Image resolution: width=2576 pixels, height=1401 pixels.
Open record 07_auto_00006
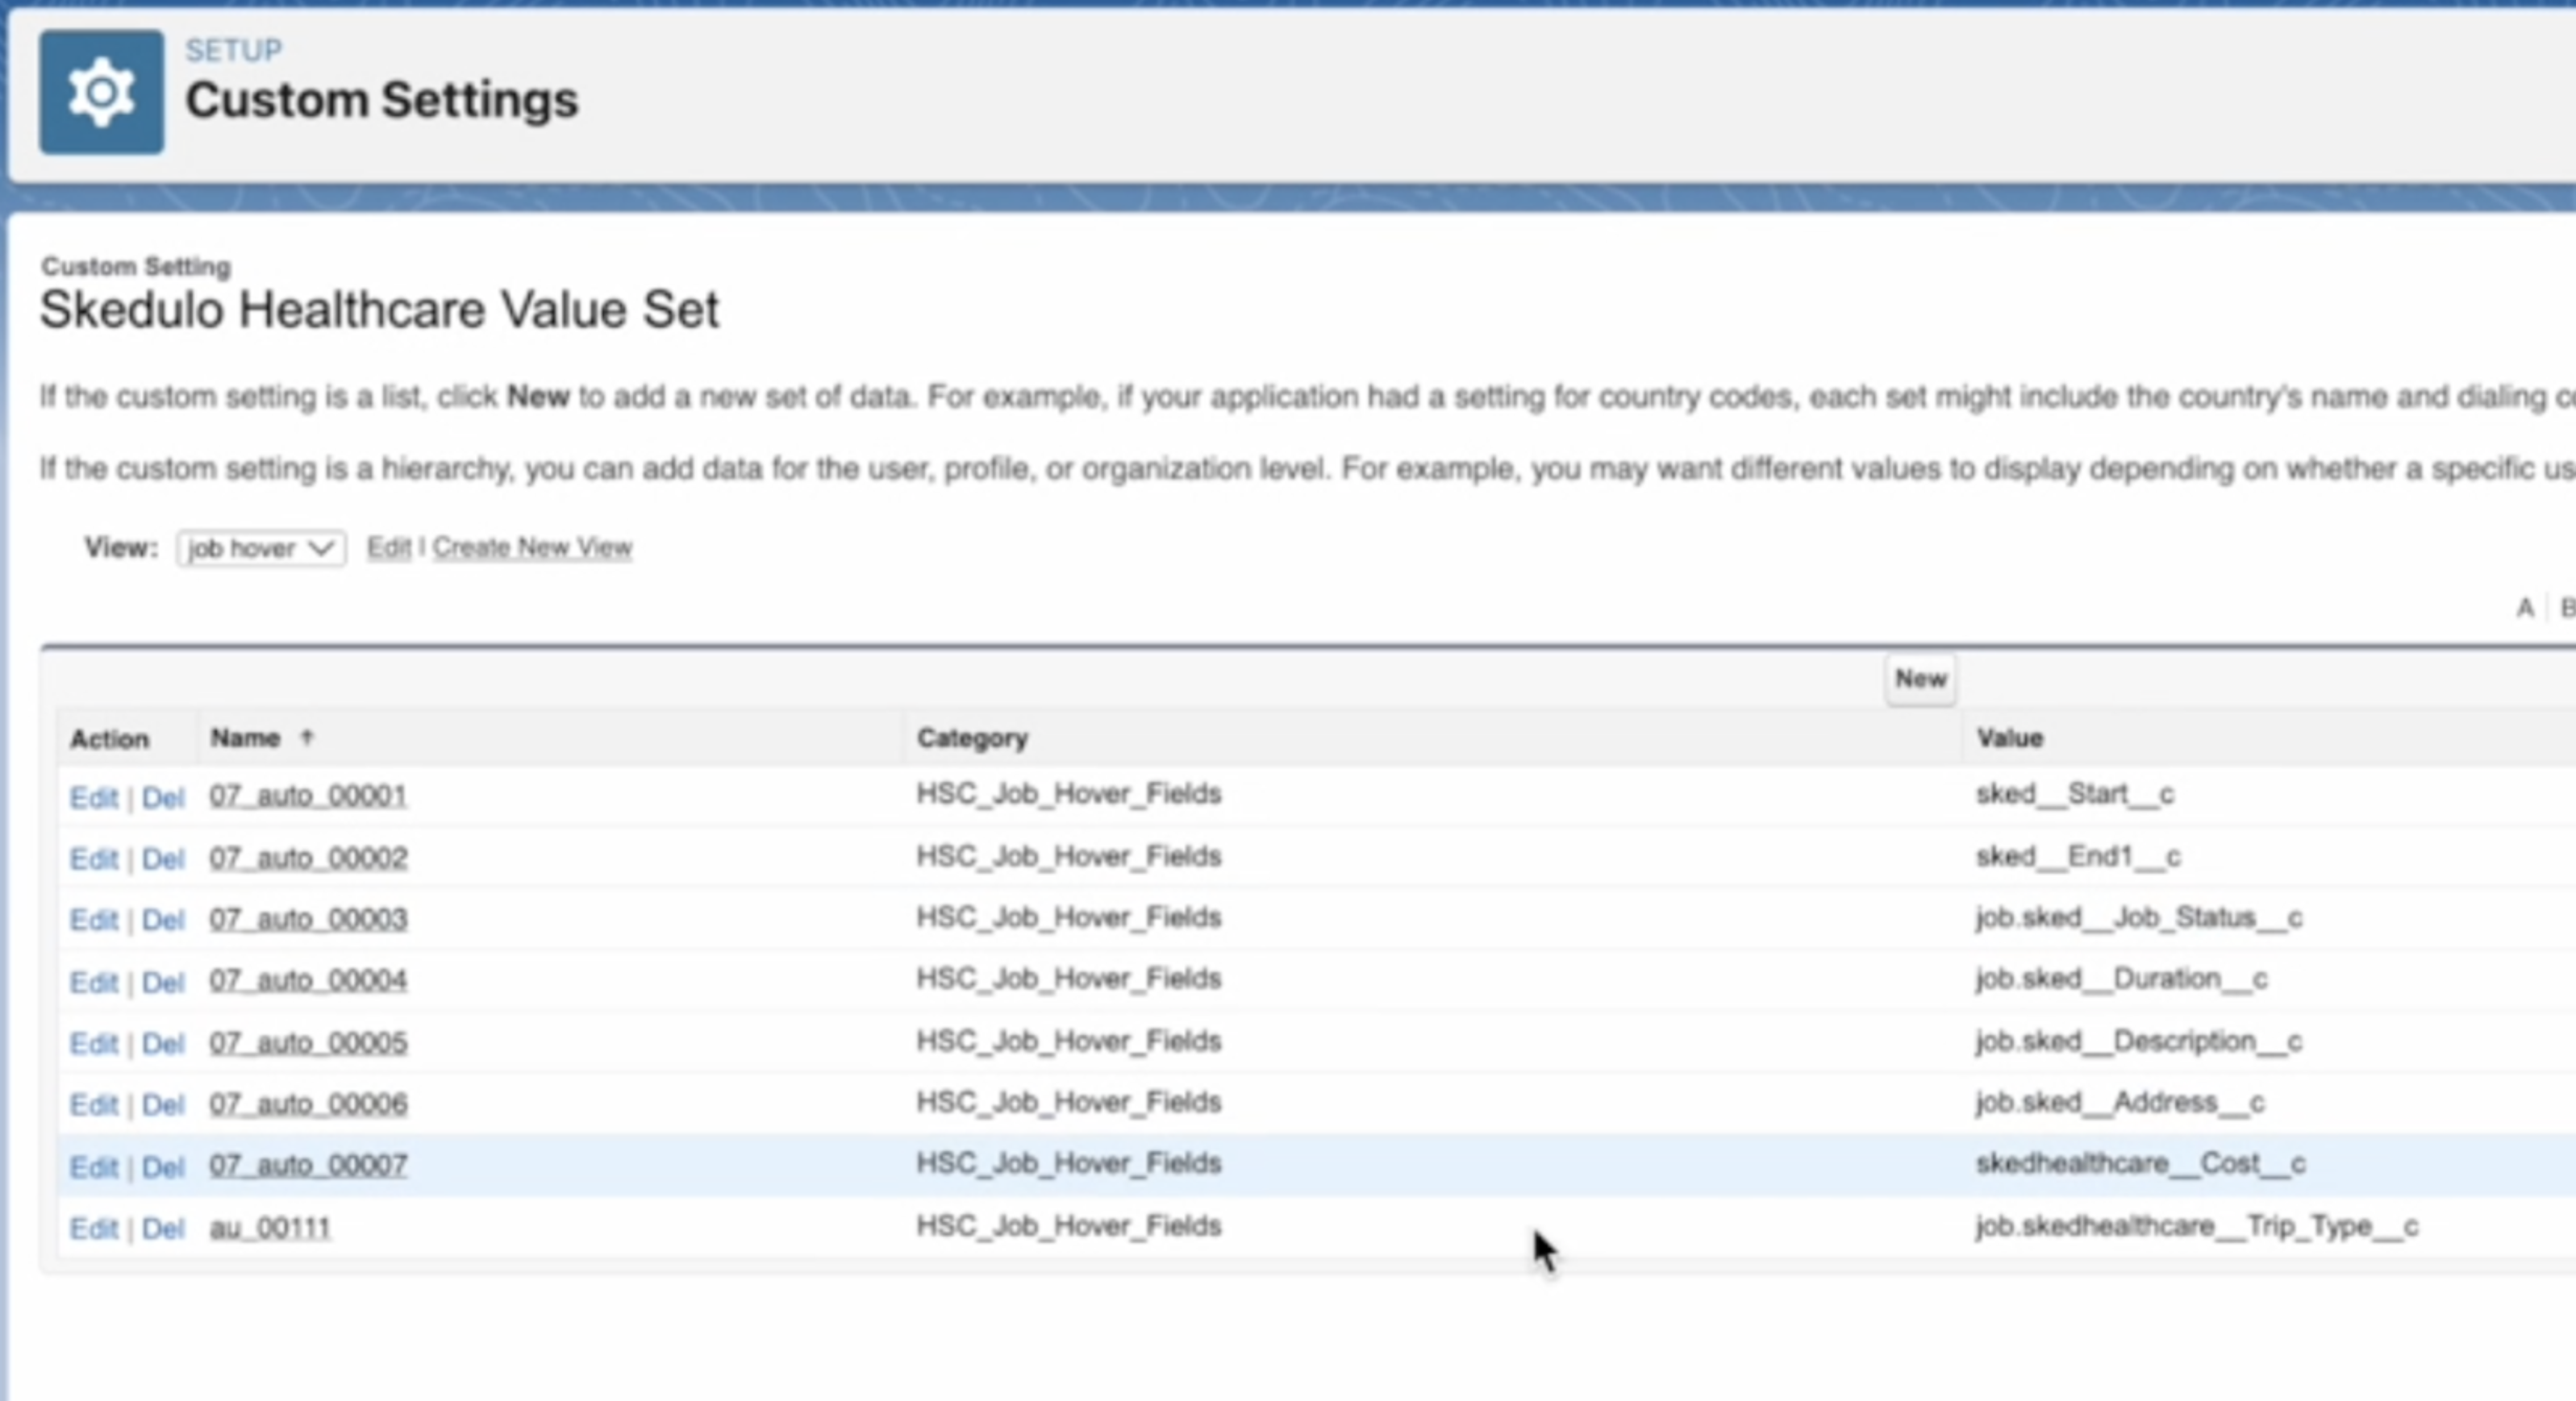click(308, 1104)
